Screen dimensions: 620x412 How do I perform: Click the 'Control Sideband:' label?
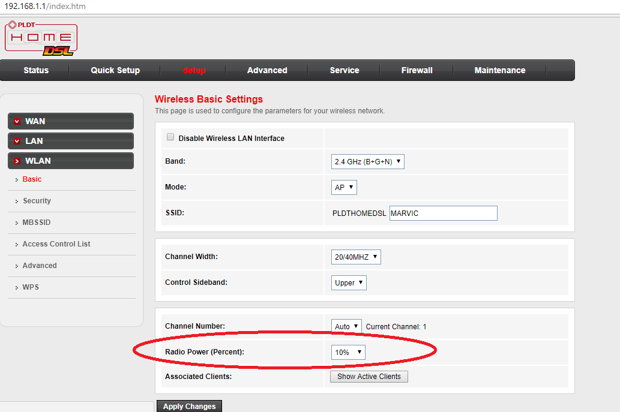tap(196, 282)
